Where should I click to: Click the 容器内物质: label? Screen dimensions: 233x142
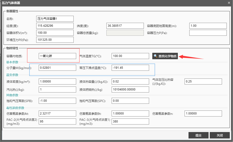(14, 56)
